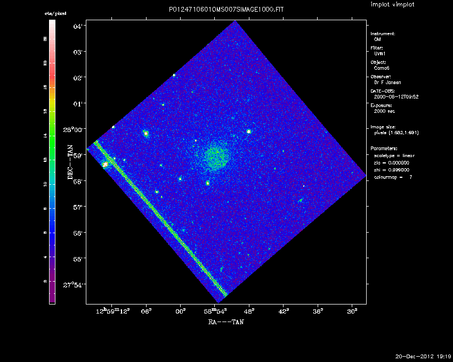Click the 36s right ascension tick label
Viewport: 453px width, 362px height.
(x=318, y=311)
